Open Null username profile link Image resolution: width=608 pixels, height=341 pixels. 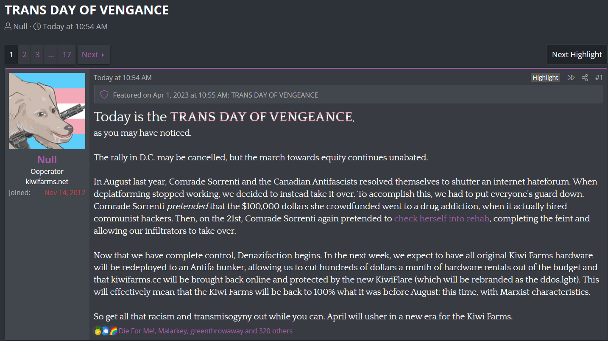click(x=47, y=159)
